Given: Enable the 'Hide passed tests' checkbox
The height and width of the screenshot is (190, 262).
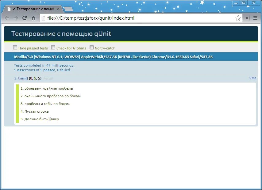Looking at the screenshot, I should [x=15, y=48].
